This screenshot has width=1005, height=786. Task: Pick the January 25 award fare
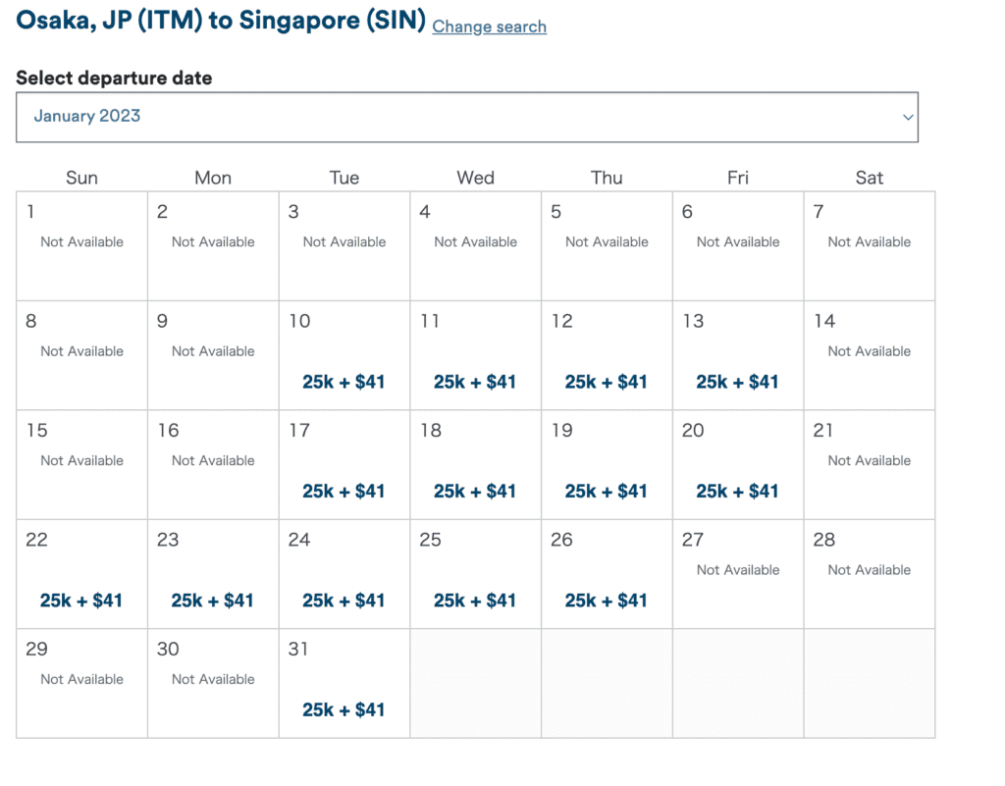[475, 601]
